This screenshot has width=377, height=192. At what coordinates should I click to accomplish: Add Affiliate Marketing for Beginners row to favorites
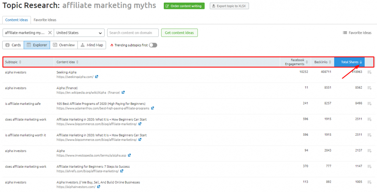click(x=370, y=166)
